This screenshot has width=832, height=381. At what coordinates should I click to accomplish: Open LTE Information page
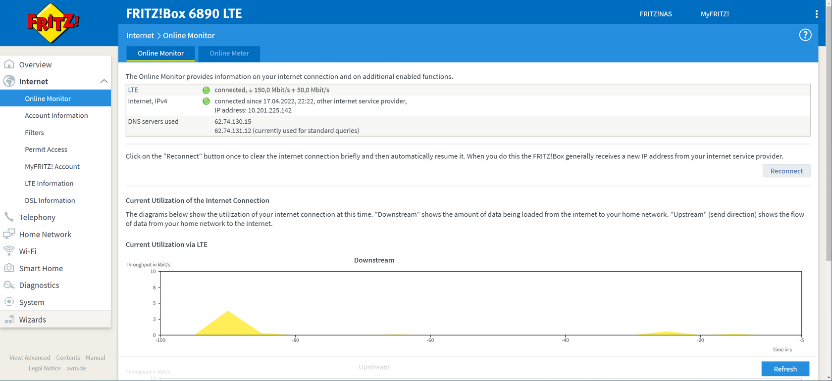coord(49,183)
